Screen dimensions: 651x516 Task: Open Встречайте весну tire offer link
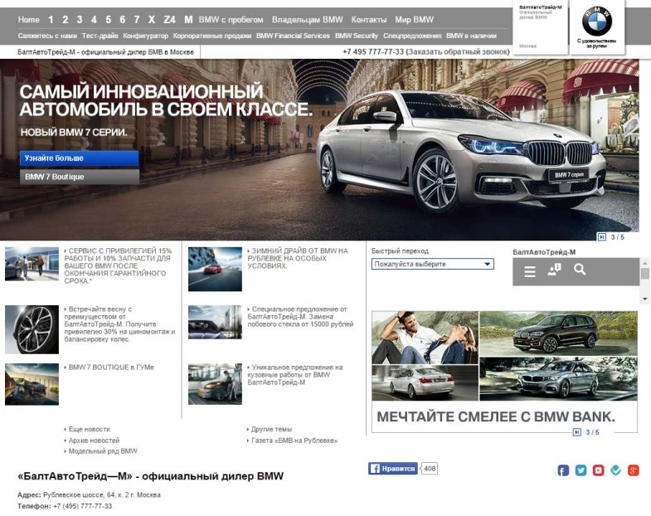click(119, 324)
